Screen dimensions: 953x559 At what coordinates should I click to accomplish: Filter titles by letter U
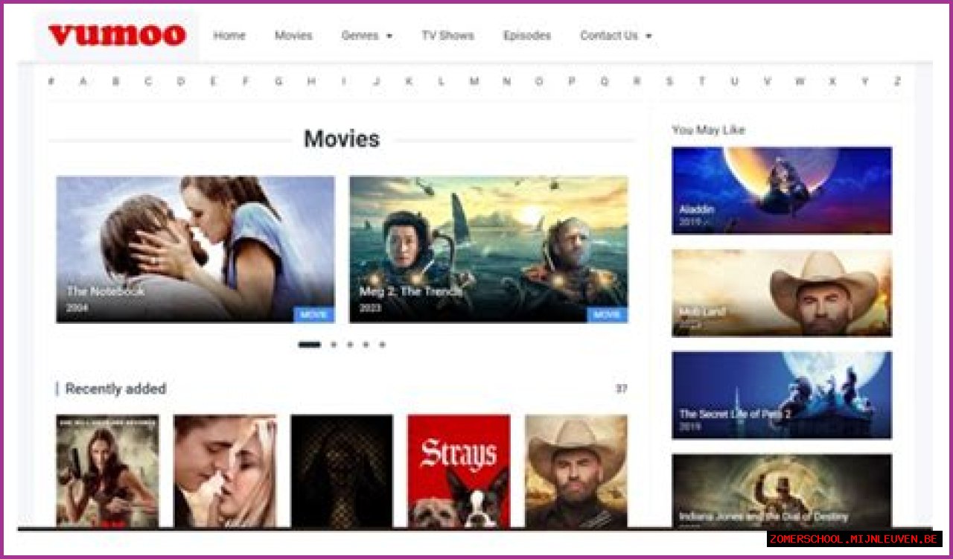[735, 81]
